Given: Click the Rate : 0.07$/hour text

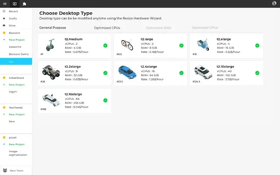Looking at the screenshot, I should coord(77,52).
